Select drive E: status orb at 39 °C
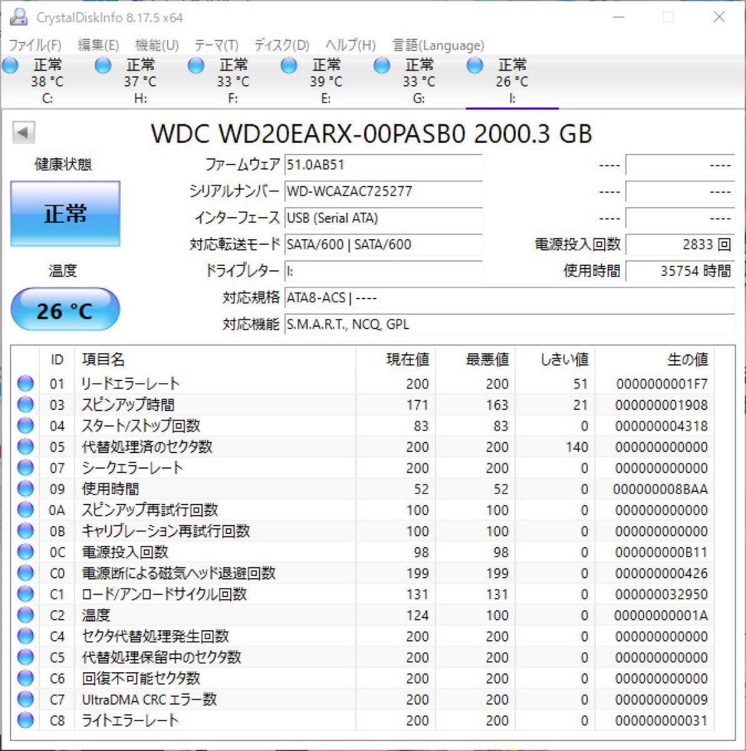 (x=289, y=65)
